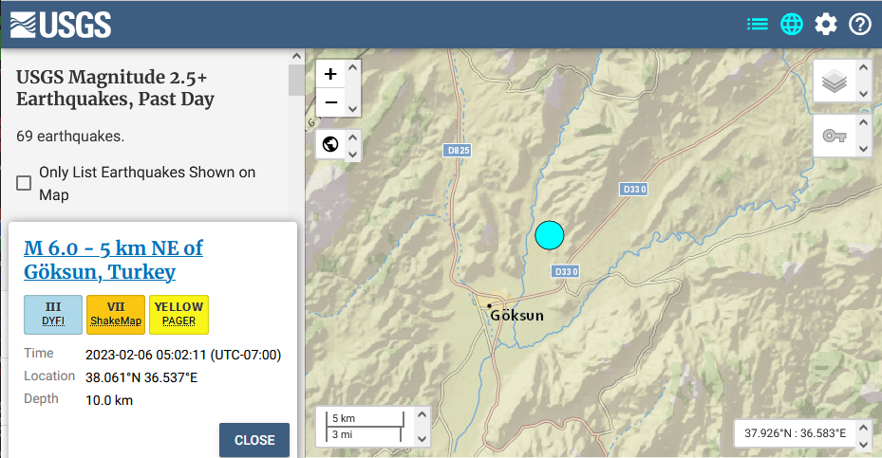Click the Göksun town label on map
This screenshot has width=882, height=458.
click(x=516, y=316)
